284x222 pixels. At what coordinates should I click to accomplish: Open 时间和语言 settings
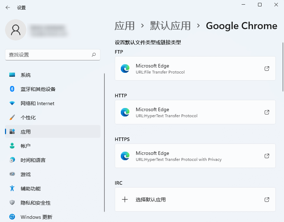pyautogui.click(x=53, y=160)
